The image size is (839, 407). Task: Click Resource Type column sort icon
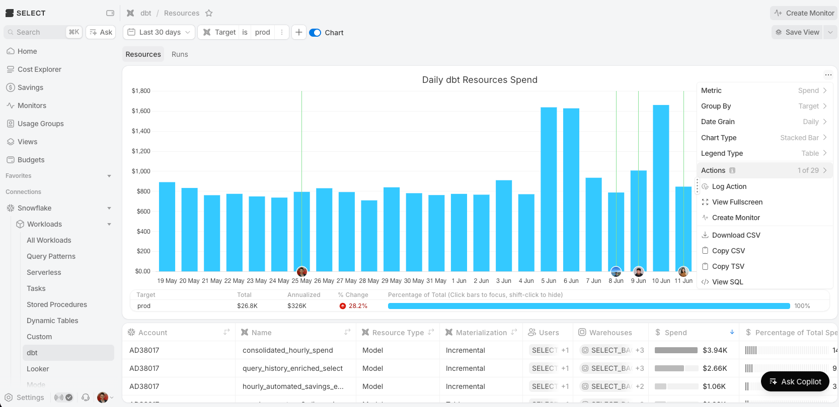point(431,332)
